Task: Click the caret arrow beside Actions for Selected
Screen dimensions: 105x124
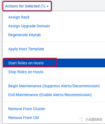Action: tap(48, 6)
